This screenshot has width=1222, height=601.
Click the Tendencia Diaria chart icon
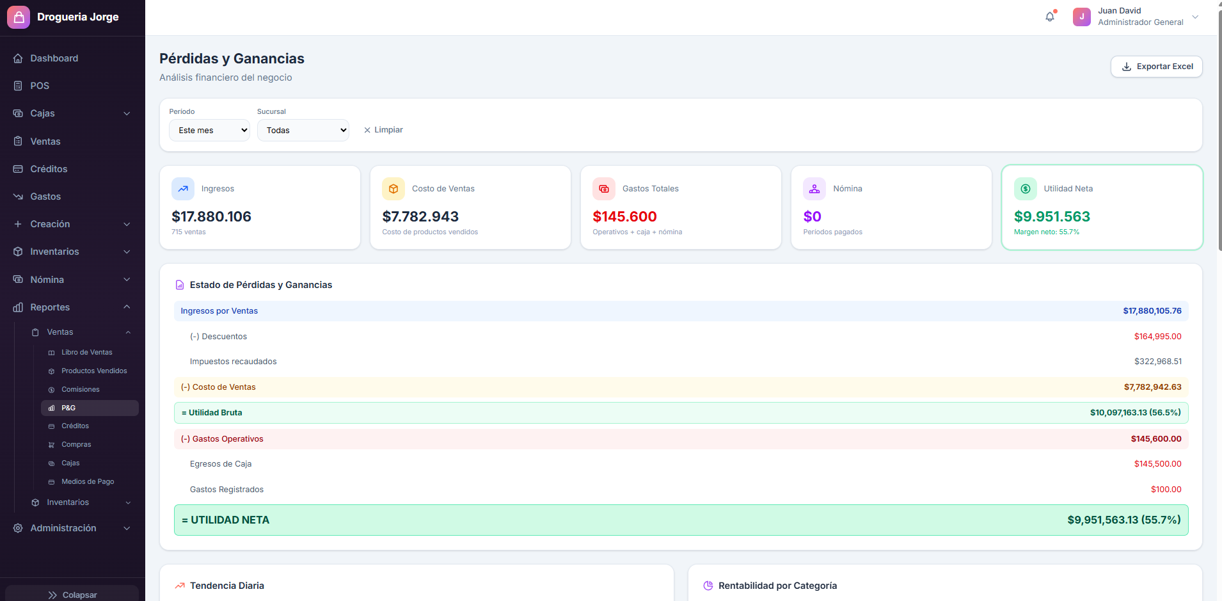pos(179,585)
